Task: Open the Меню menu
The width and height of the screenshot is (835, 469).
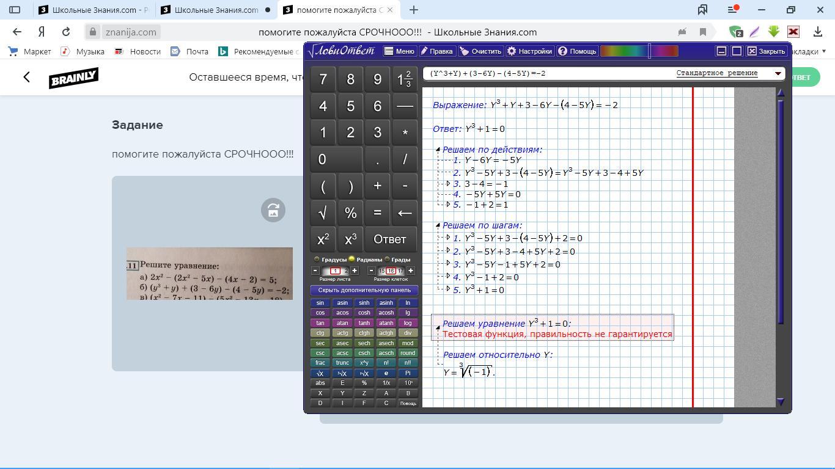Action: click(x=399, y=51)
